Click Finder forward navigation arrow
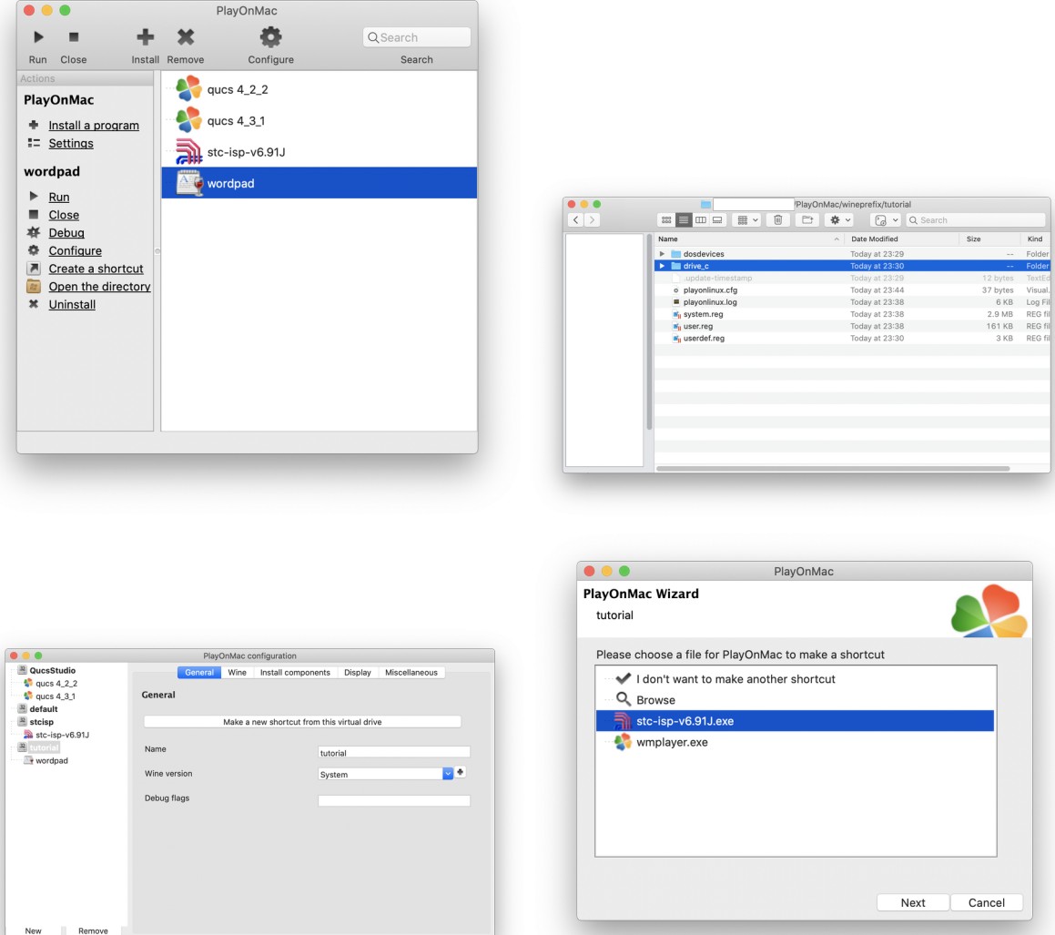 [x=592, y=220]
